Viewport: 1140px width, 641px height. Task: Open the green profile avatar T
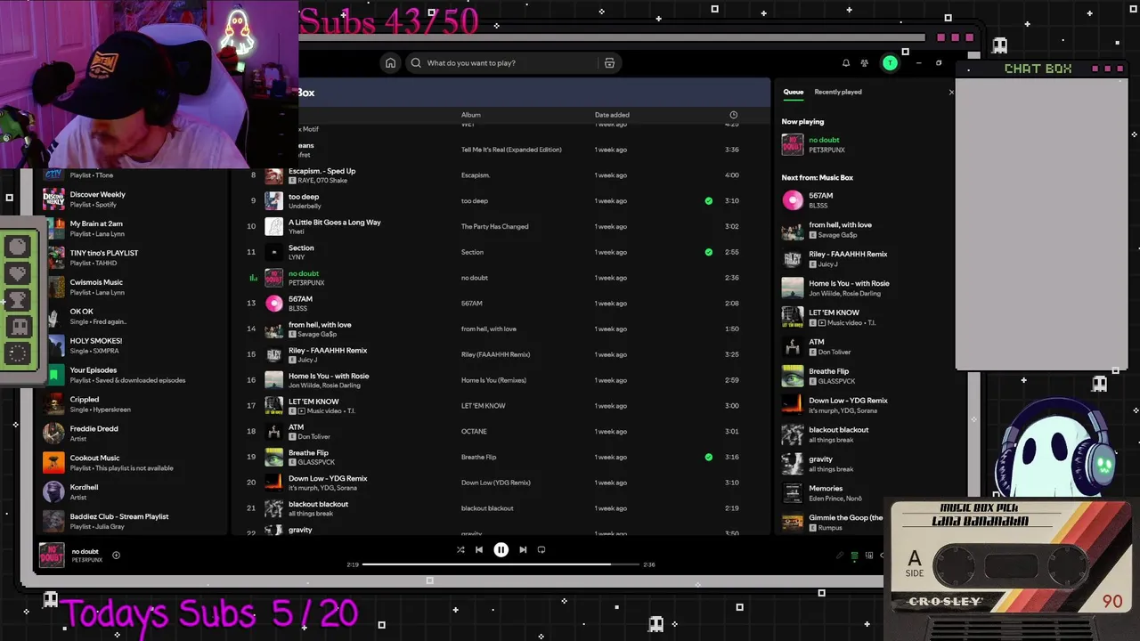pyautogui.click(x=889, y=63)
